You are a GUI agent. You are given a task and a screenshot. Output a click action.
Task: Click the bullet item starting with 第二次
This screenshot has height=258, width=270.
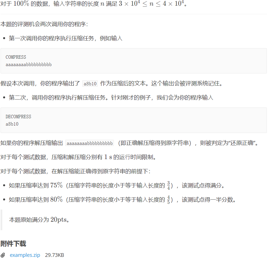[111, 98]
